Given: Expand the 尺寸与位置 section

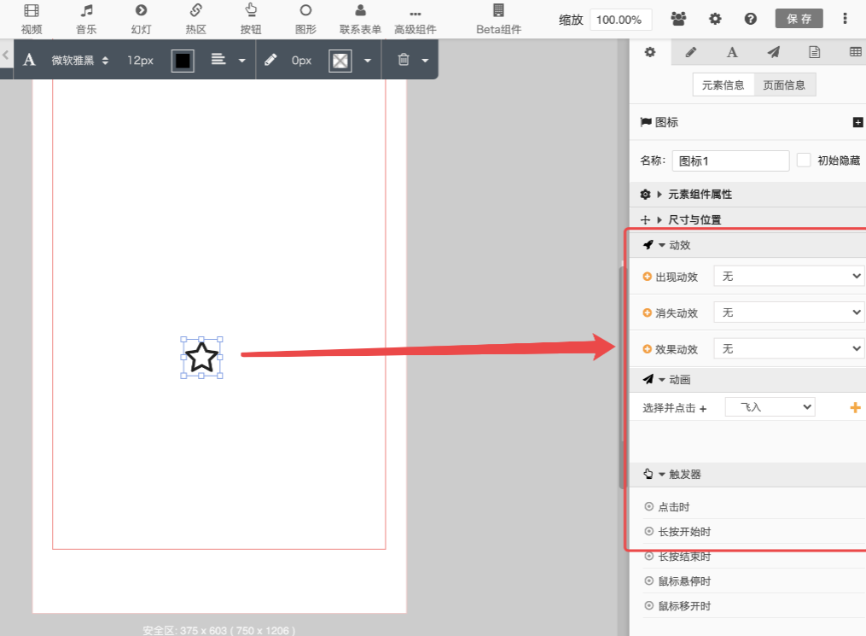Looking at the screenshot, I should tap(694, 220).
